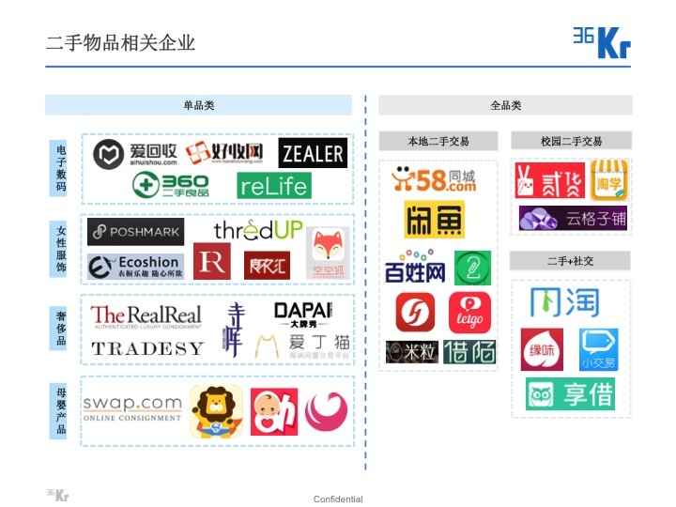Click the yellow 闲鱼 logo
The width and height of the screenshot is (676, 507).
pos(434,220)
